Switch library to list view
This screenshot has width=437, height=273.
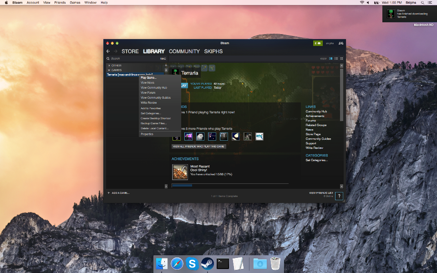[x=336, y=59]
